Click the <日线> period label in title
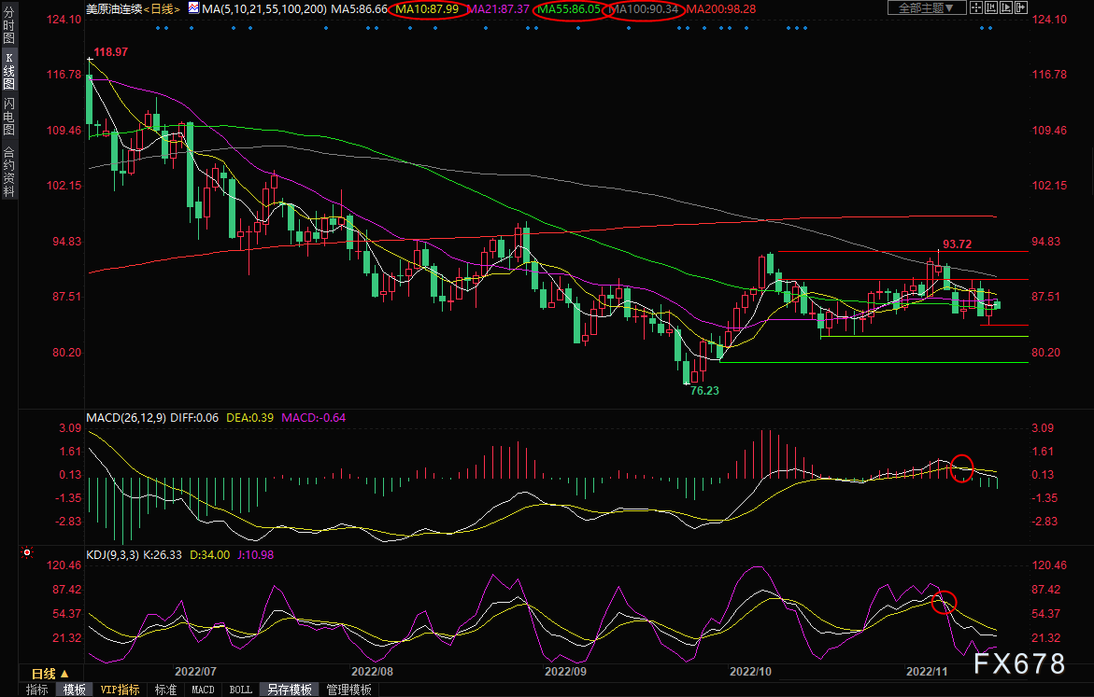Screen dimensions: 1094x697 162,9
